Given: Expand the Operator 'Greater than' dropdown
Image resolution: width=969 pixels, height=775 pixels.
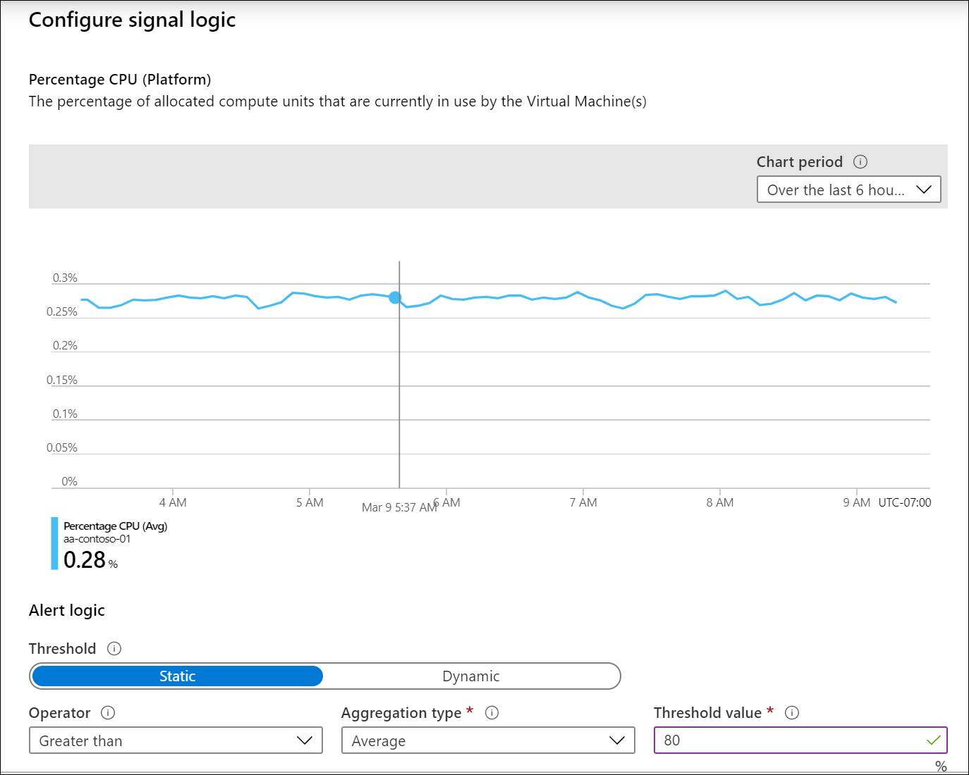Looking at the screenshot, I should tap(176, 740).
